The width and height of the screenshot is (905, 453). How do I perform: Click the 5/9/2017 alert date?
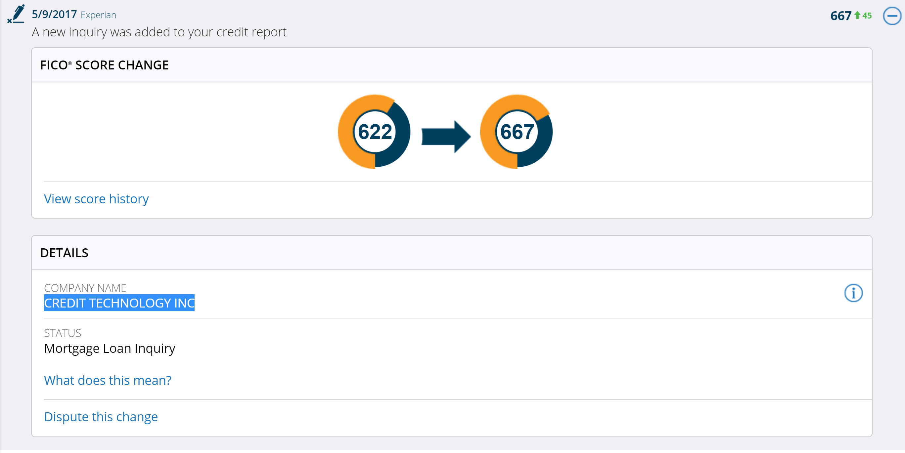54,15
